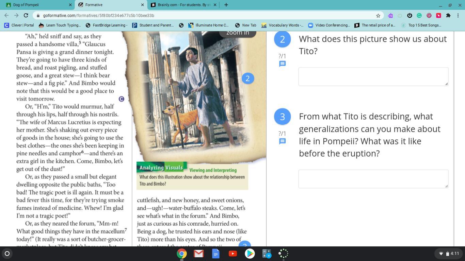
Task: Open the Extensions puzzle piece menu
Action: point(448,15)
